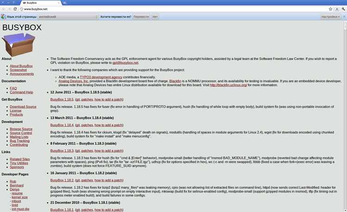Open the 'Mailing Lists' link
This screenshot has height=212, width=347.
pos(19,137)
